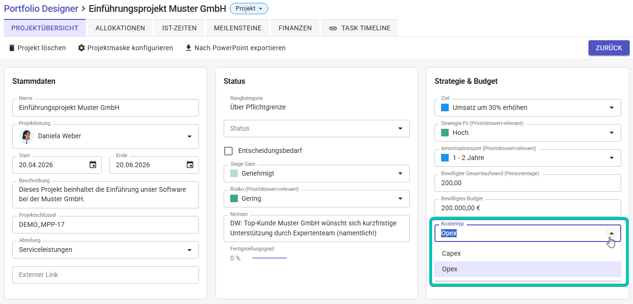633x304 pixels.
Task: Click the trash icon for Projekt löschen
Action: tap(12, 48)
